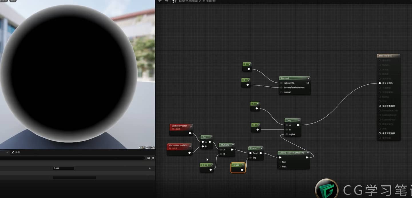Select the sphere preview shape icon
The height and width of the screenshot is (198, 412).
click(x=144, y=148)
